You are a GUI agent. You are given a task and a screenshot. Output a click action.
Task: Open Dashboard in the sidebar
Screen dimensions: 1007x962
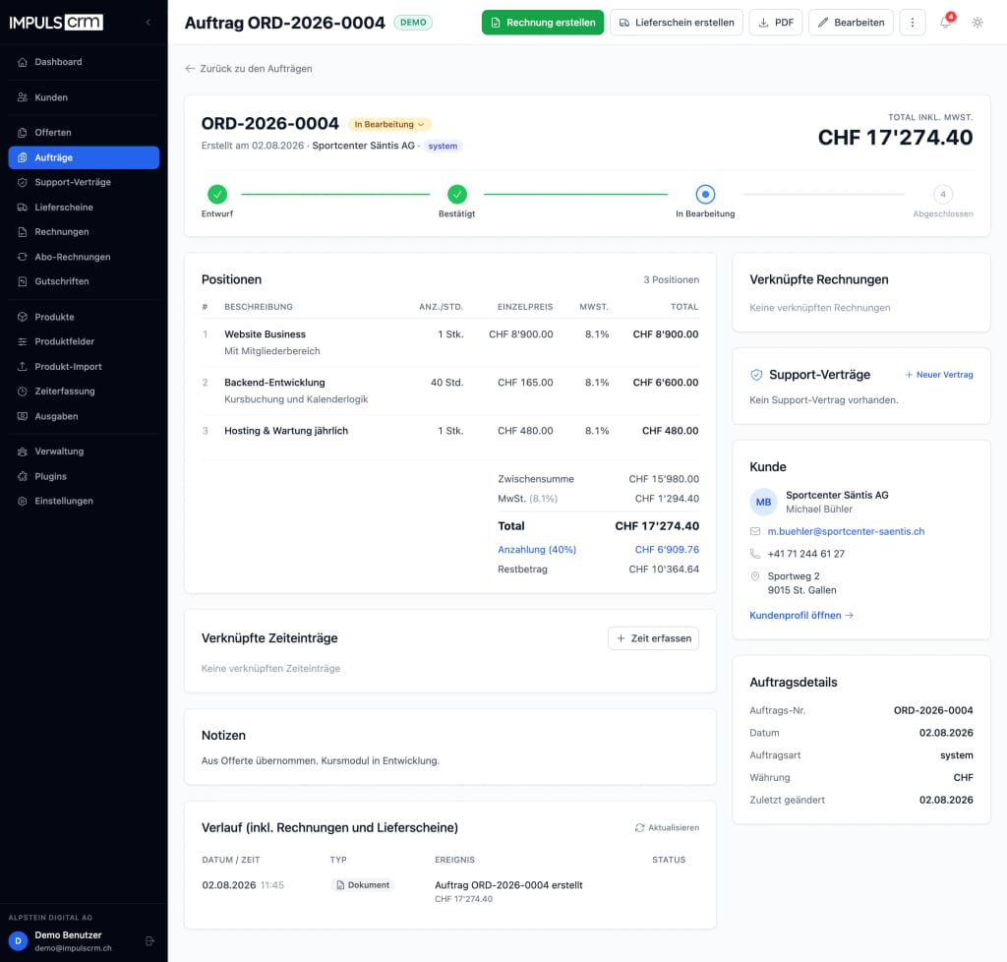tap(84, 62)
